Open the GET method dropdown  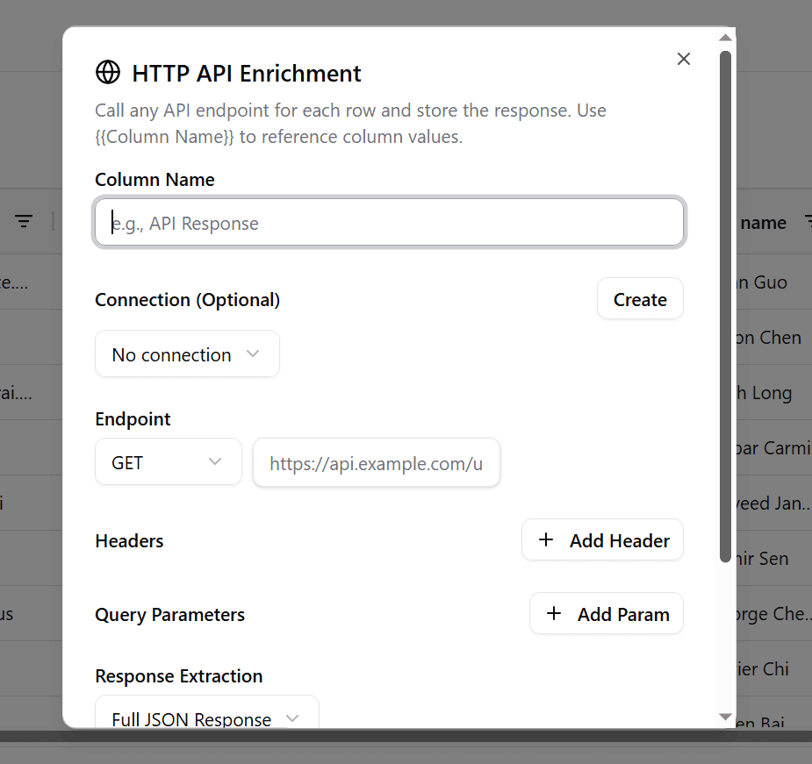[168, 462]
